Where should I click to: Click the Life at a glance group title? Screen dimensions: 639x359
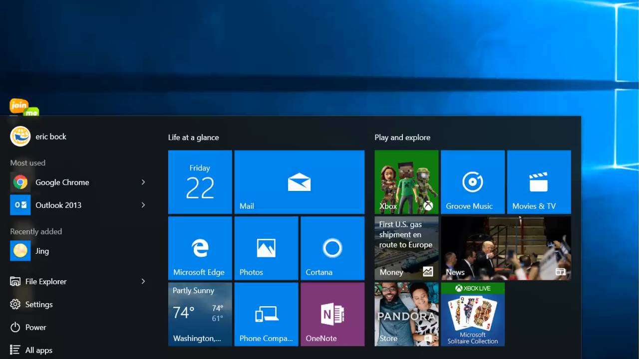[x=193, y=137]
